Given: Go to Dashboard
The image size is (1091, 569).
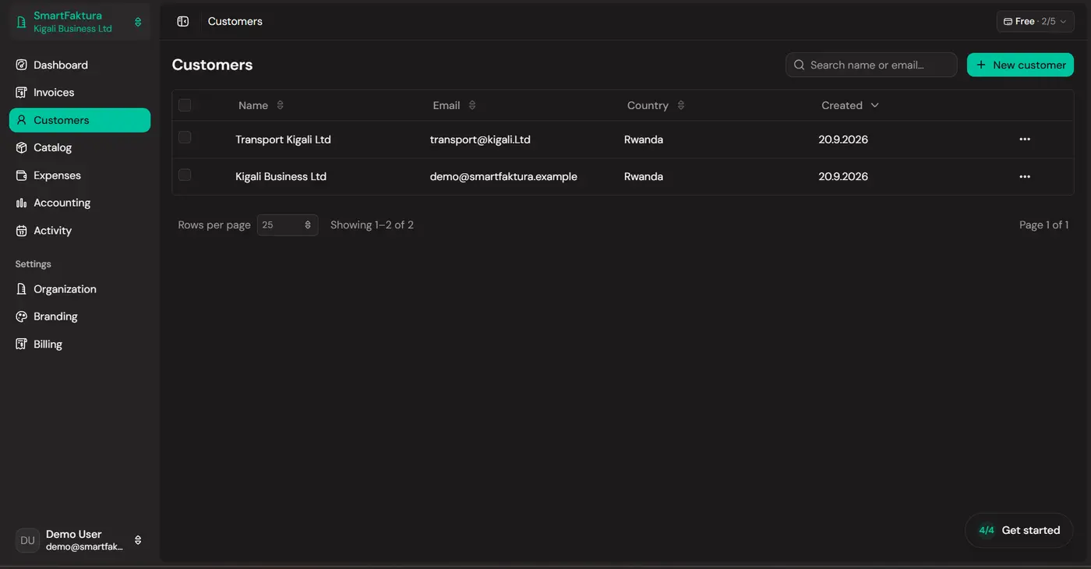Looking at the screenshot, I should 79,65.
